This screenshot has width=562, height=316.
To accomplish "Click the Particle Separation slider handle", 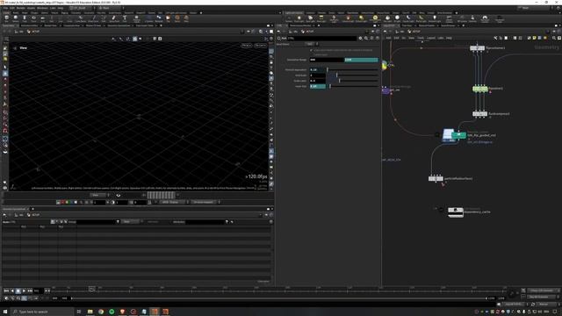I will [x=328, y=69].
